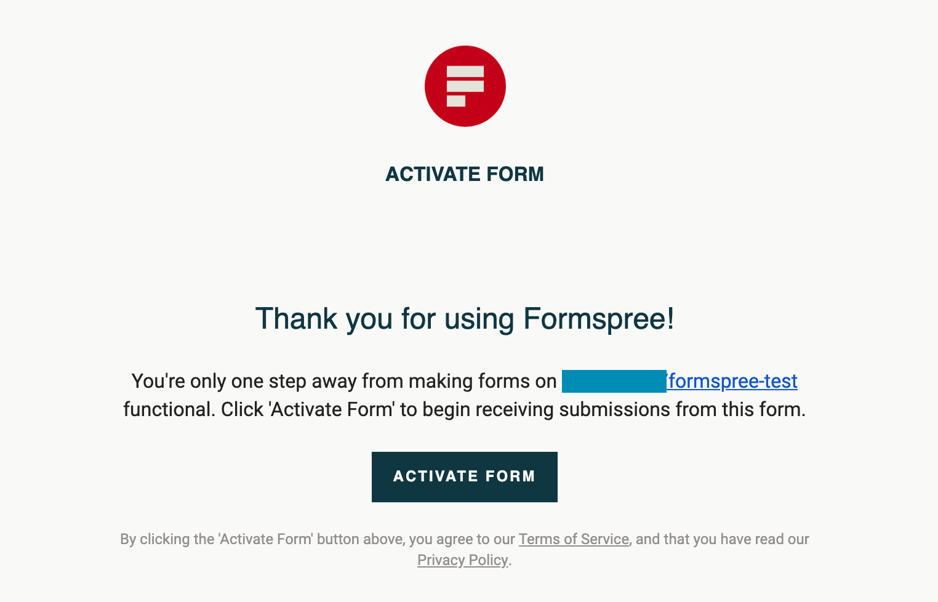Click the short bottom bar of logo's F
938x602 pixels.
(456, 101)
